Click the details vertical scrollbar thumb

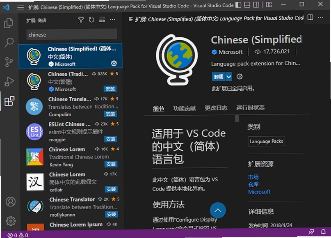pyautogui.click(x=237, y=119)
